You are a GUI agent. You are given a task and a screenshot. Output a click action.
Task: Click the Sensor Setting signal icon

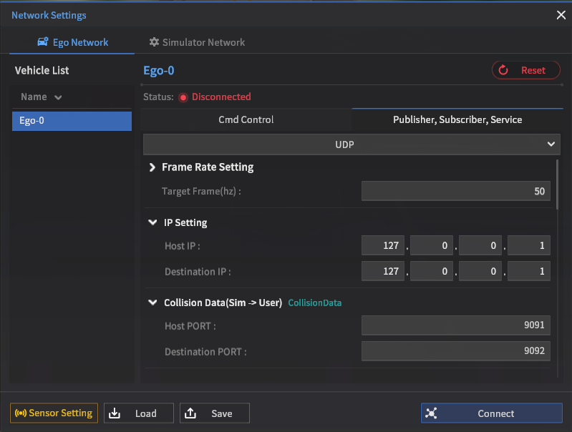tap(21, 413)
